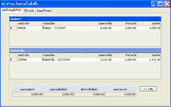
Task: Click cell คืนสินค้าซื้อ - 23/7/2547
Action: coord(64,60)
